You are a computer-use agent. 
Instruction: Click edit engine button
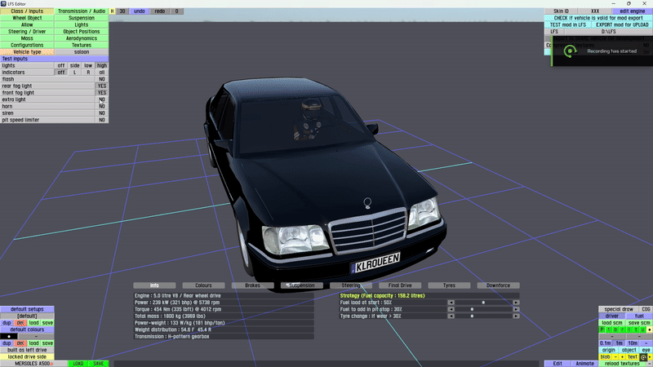[632, 11]
